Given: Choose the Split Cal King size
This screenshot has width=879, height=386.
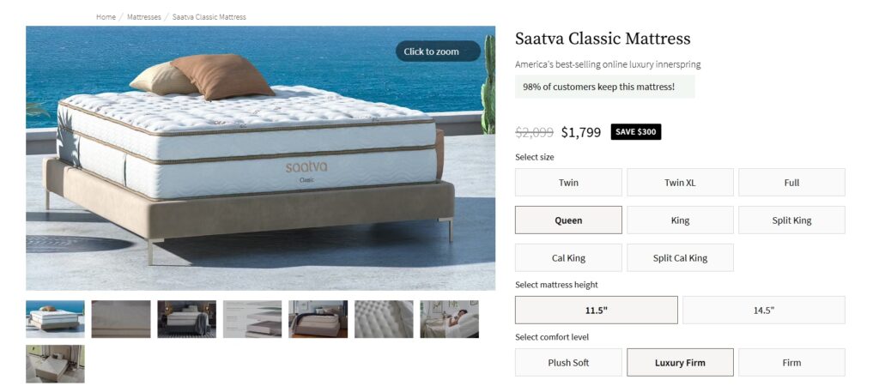Looking at the screenshot, I should pos(680,257).
